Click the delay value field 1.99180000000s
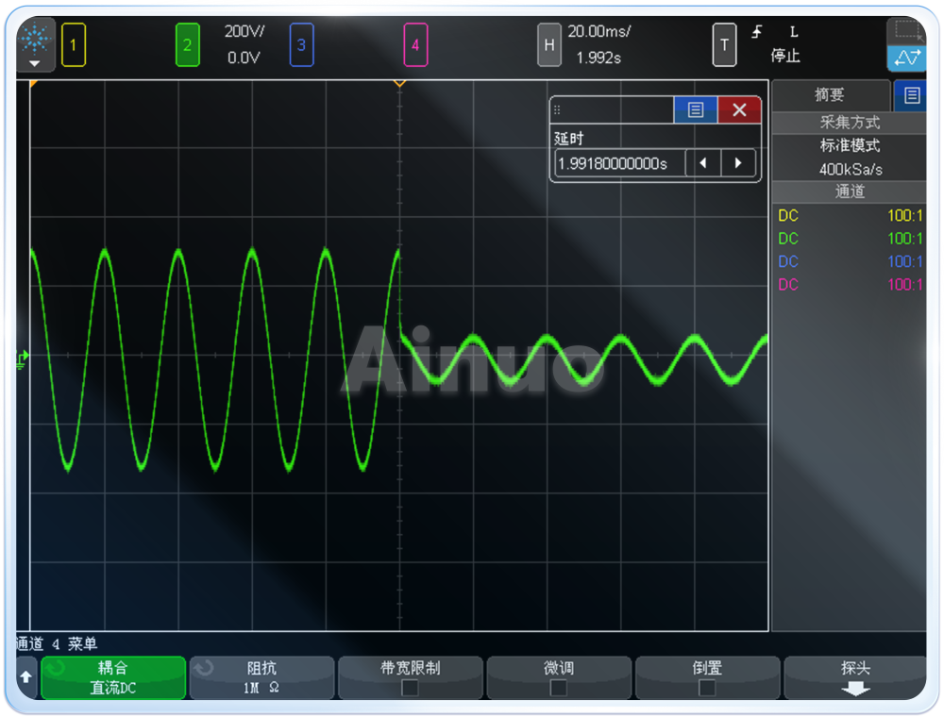Viewport: 944px width, 717px height. click(619, 163)
